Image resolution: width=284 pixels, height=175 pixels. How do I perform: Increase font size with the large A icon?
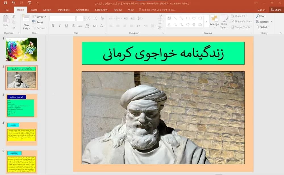tap(89, 18)
